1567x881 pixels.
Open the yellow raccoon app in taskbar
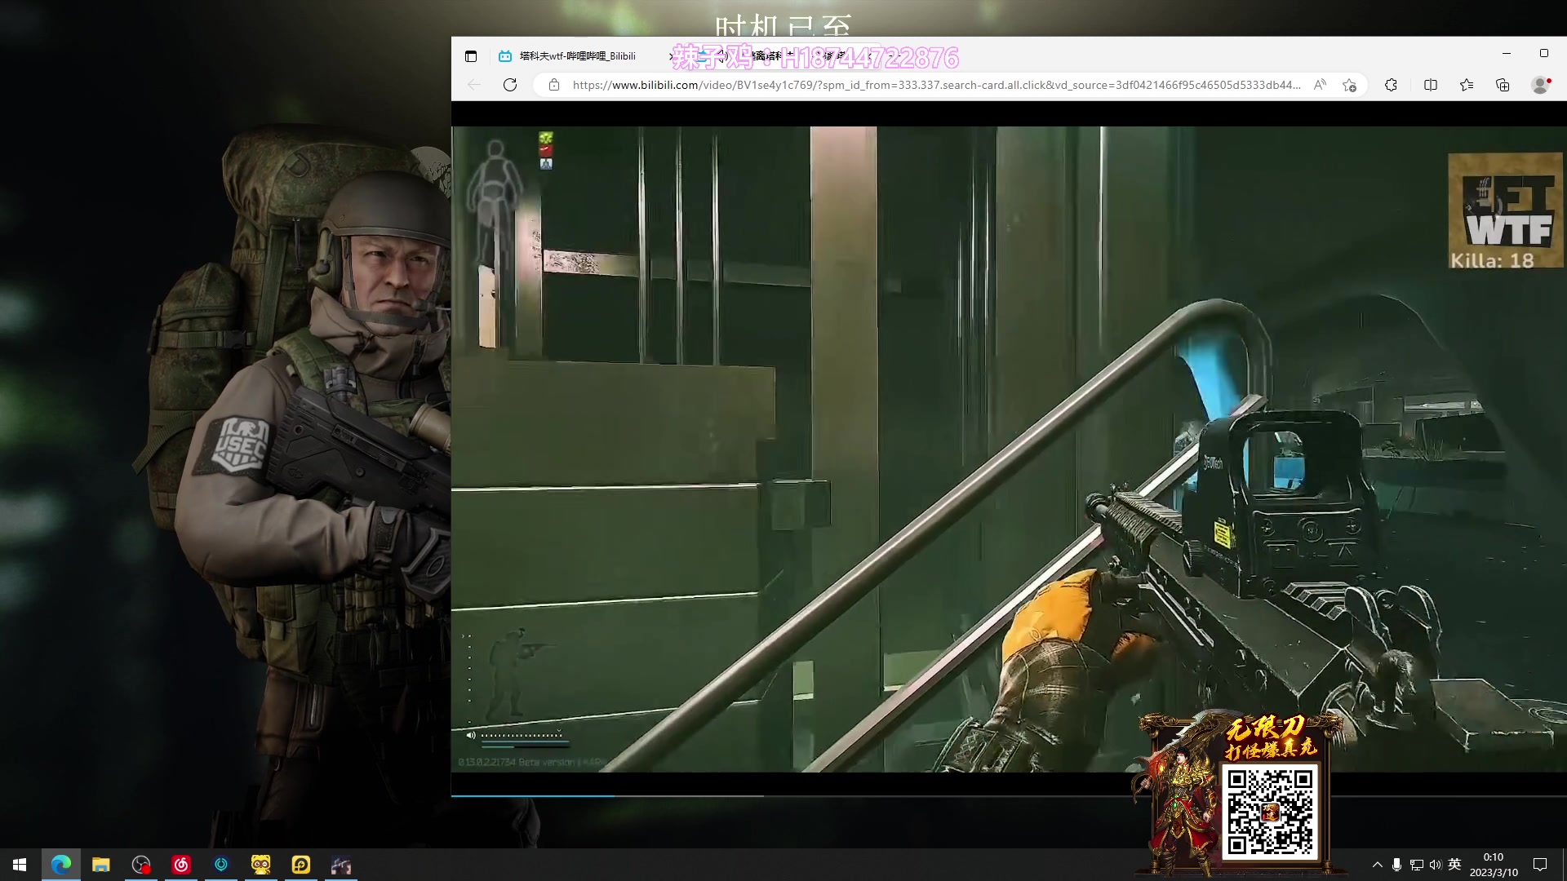pyautogui.click(x=261, y=865)
